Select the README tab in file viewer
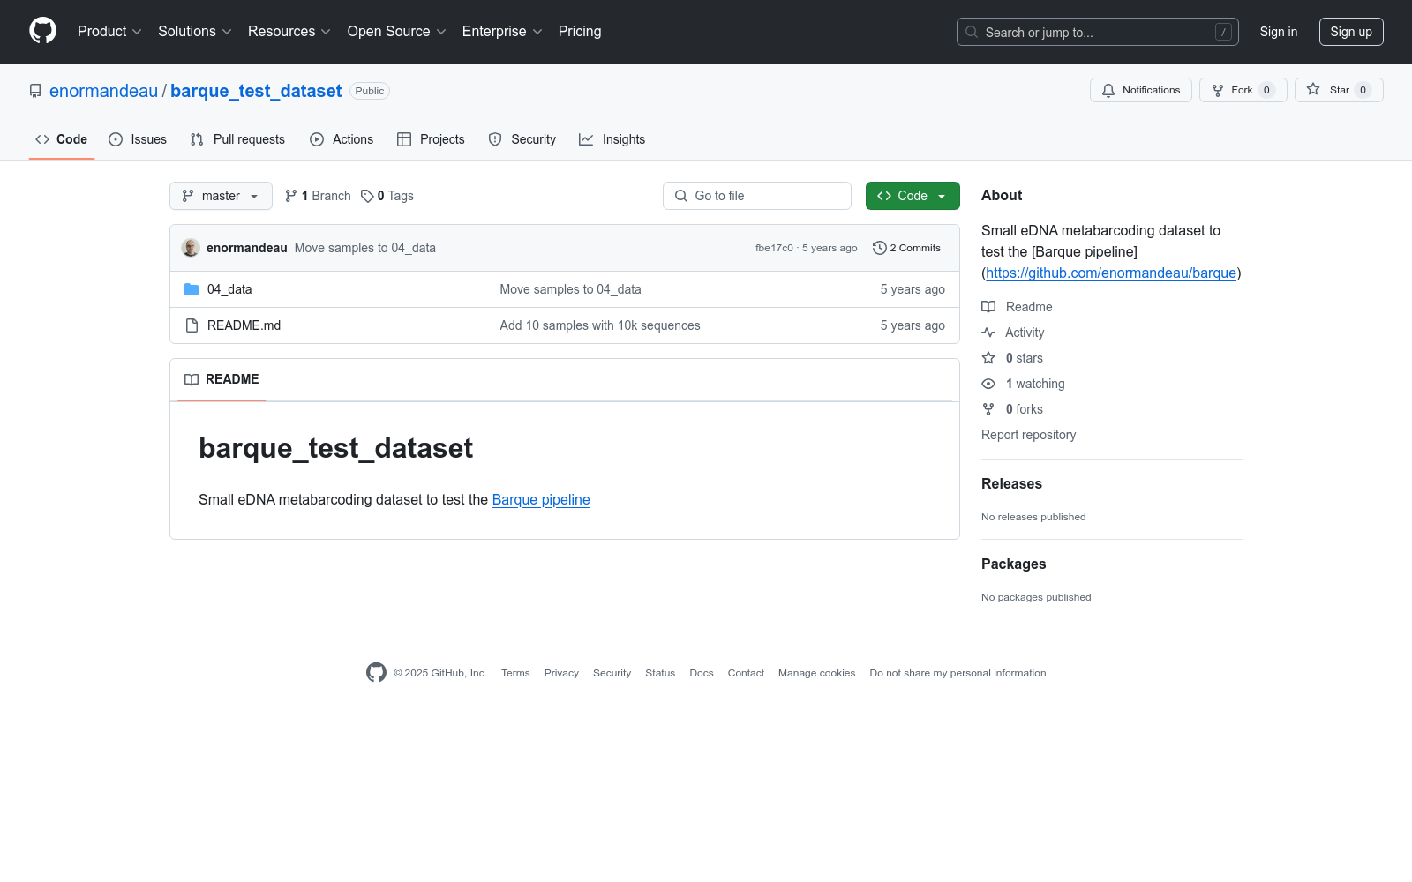Screen dimensions: 1412x882 pos(222,379)
